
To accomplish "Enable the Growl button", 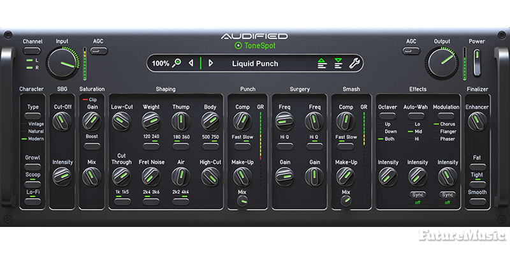I will 33,167.
